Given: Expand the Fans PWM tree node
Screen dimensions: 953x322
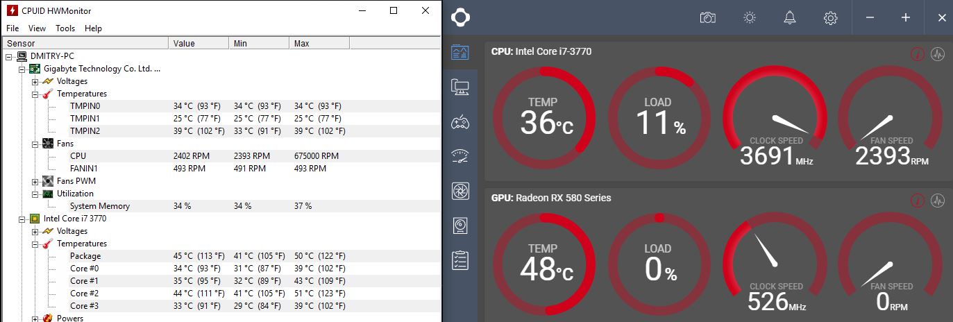Looking at the screenshot, I should 35,181.
